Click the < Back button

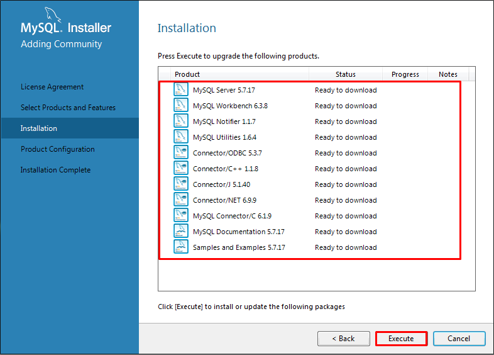pos(343,339)
